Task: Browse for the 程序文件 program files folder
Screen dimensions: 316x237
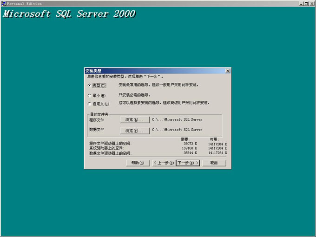Action: coord(135,120)
